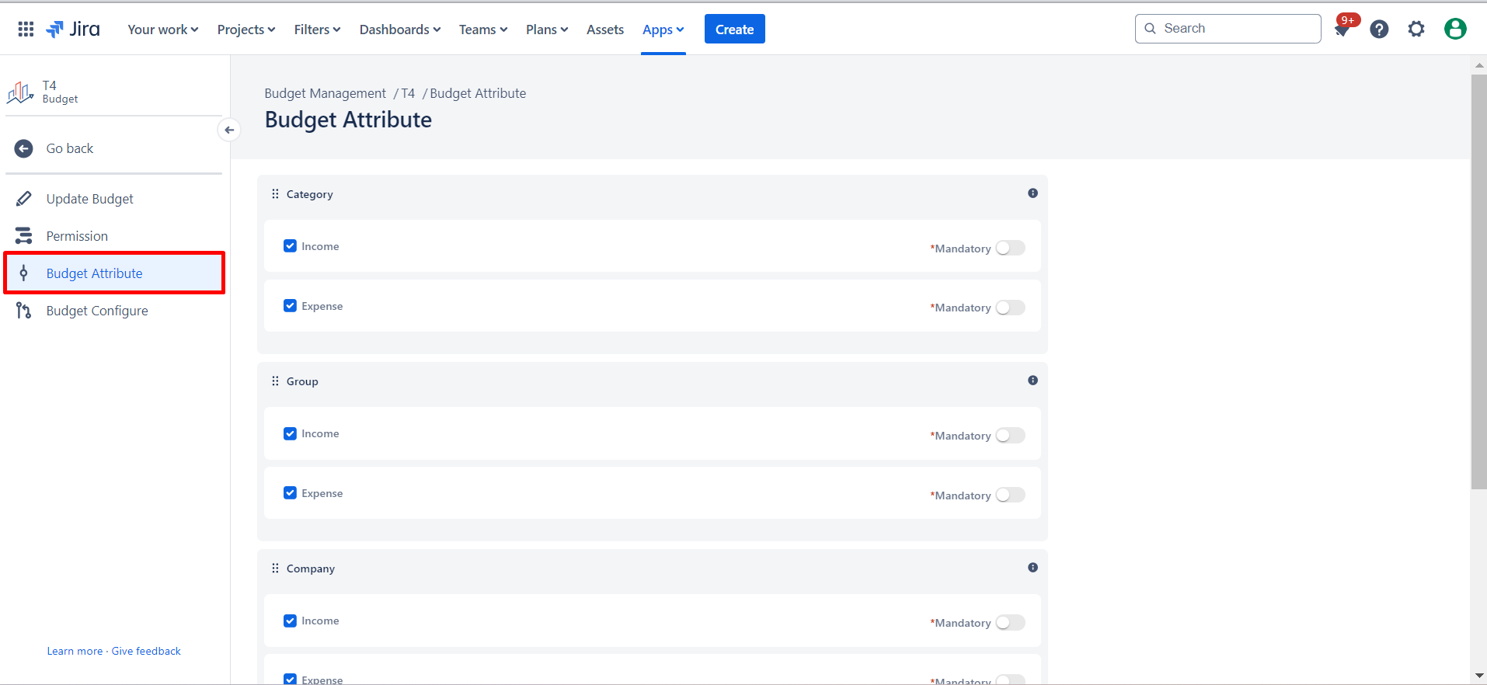Open the app switcher grid icon
Image resolution: width=1487 pixels, height=685 pixels.
click(x=26, y=29)
